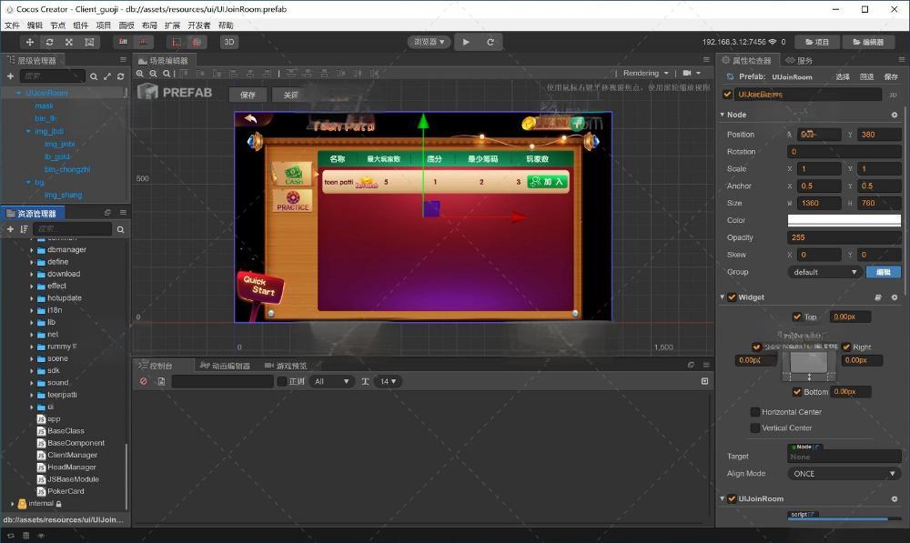Select the rotate transform tool

[50, 43]
